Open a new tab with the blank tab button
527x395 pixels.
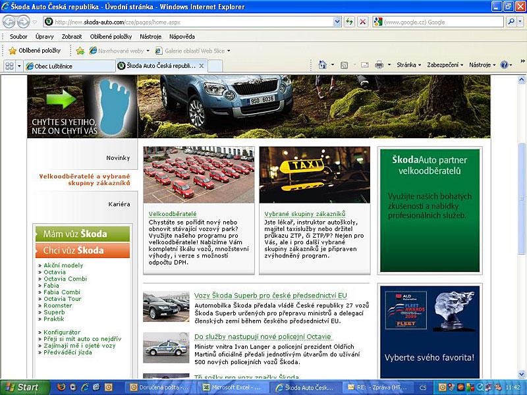click(x=215, y=66)
